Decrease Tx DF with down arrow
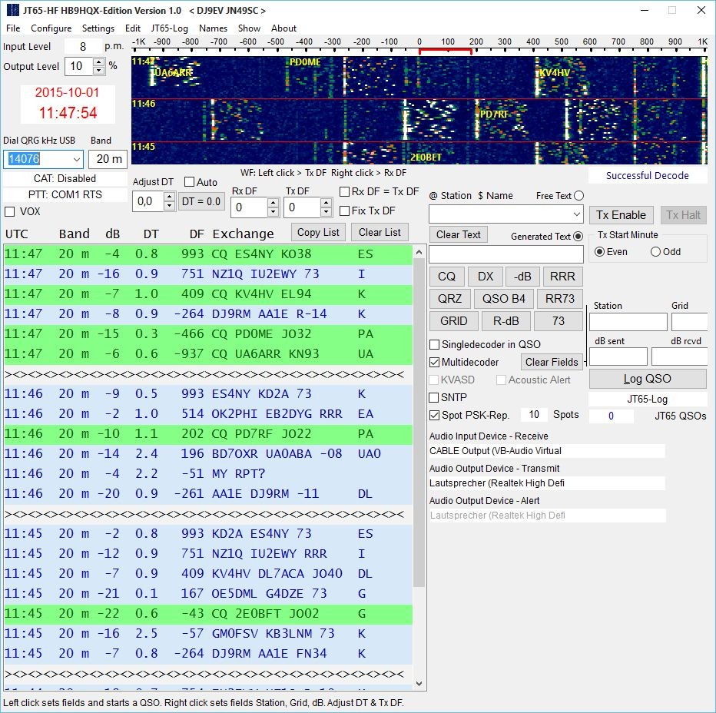The width and height of the screenshot is (716, 713). [326, 211]
